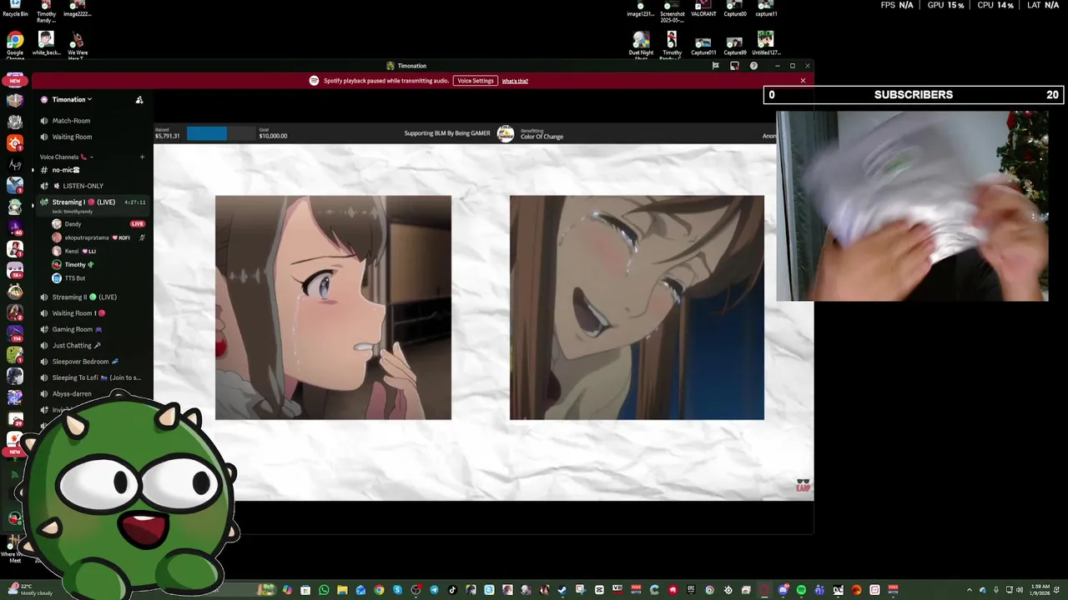Open Telegram from the taskbar
Viewport: 1068px width, 600px height.
tap(434, 590)
